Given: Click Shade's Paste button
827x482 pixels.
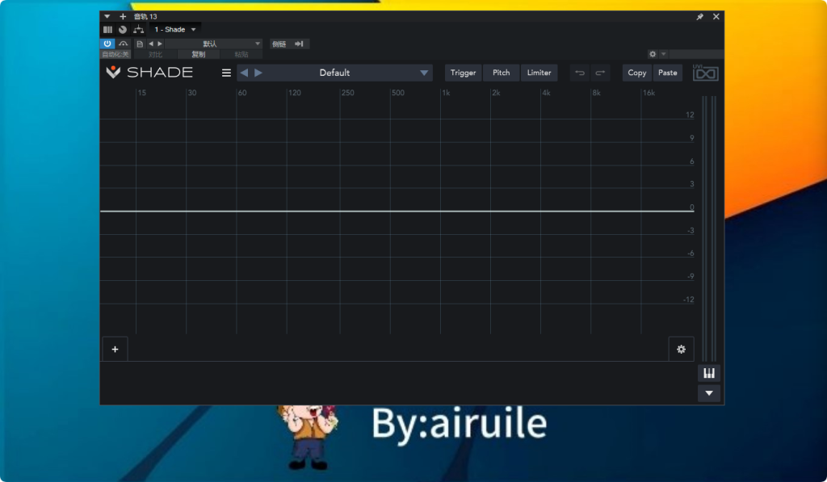Looking at the screenshot, I should pyautogui.click(x=668, y=73).
